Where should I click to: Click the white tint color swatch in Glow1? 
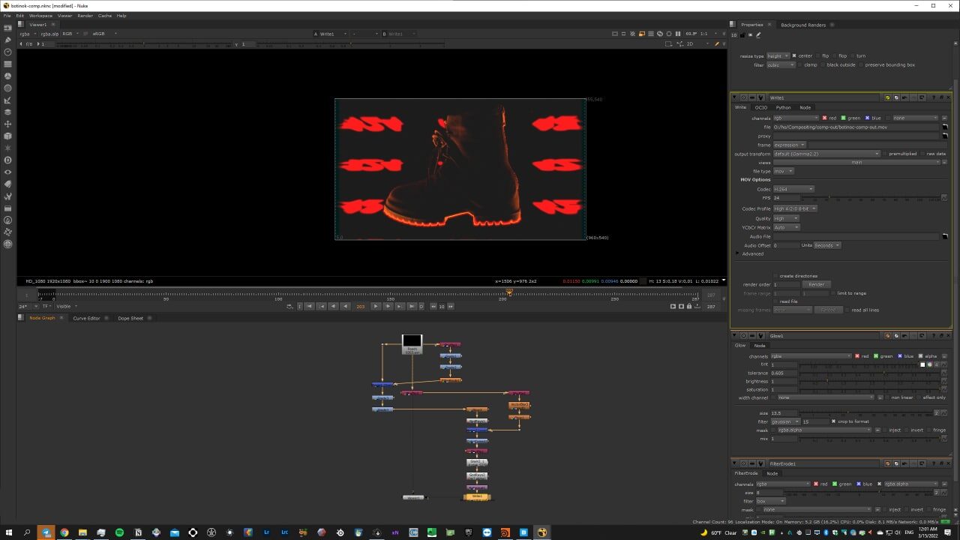coord(923,364)
